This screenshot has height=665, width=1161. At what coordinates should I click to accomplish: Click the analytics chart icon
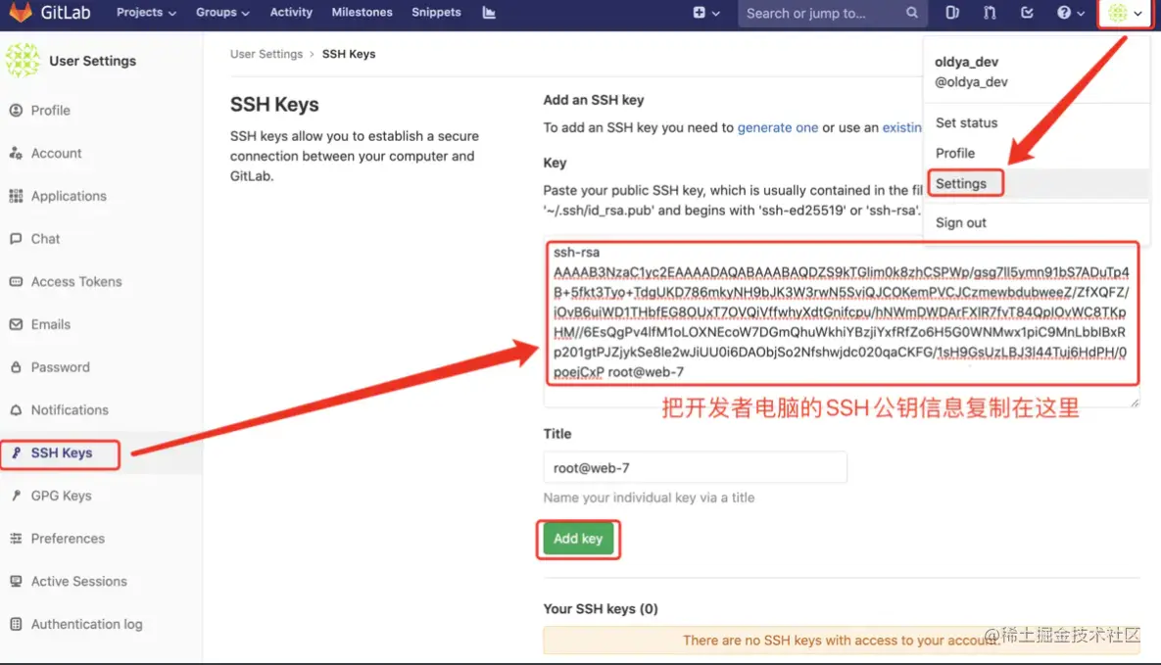tap(489, 13)
